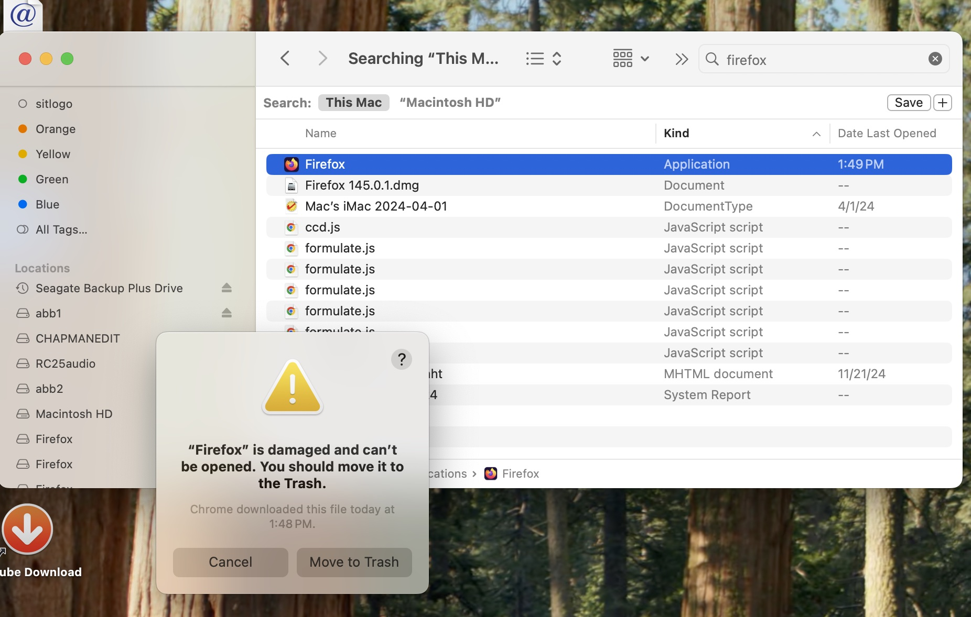Cancel the damaged Firefox dialog

click(231, 563)
